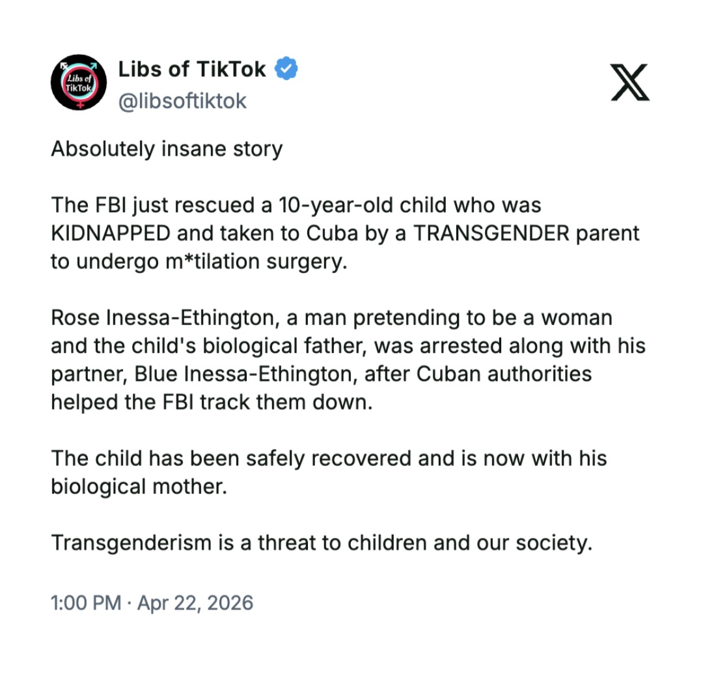This screenshot has height=673, width=703.
Task: Click the phrase "biological mother"
Action: 139,487
